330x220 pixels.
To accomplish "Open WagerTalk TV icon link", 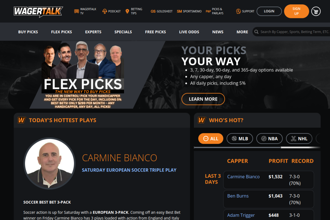I will (x=76, y=11).
